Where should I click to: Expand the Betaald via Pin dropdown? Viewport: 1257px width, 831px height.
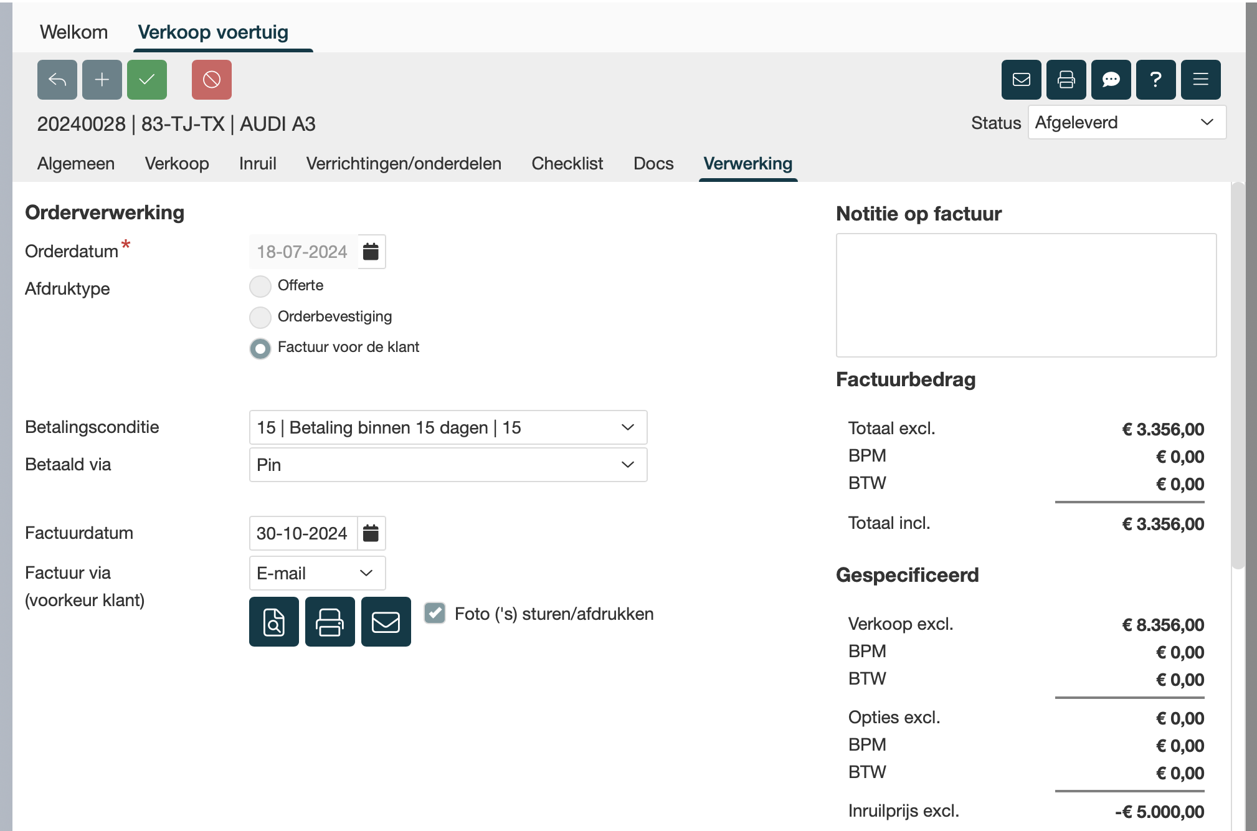(448, 465)
